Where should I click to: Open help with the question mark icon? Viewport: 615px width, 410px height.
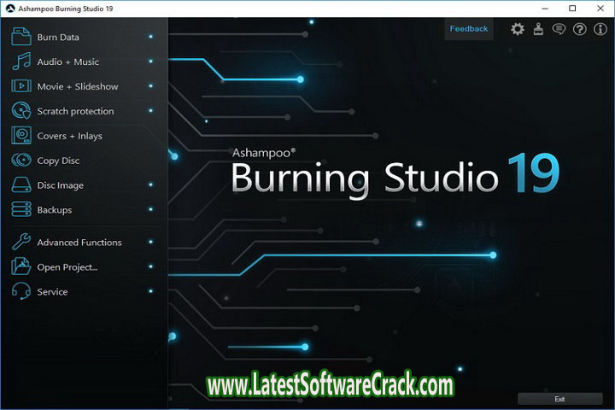[580, 29]
